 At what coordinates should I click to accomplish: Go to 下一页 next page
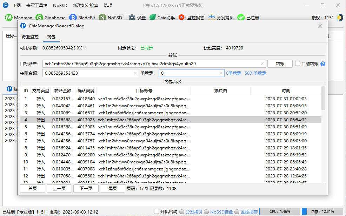click(x=86, y=188)
